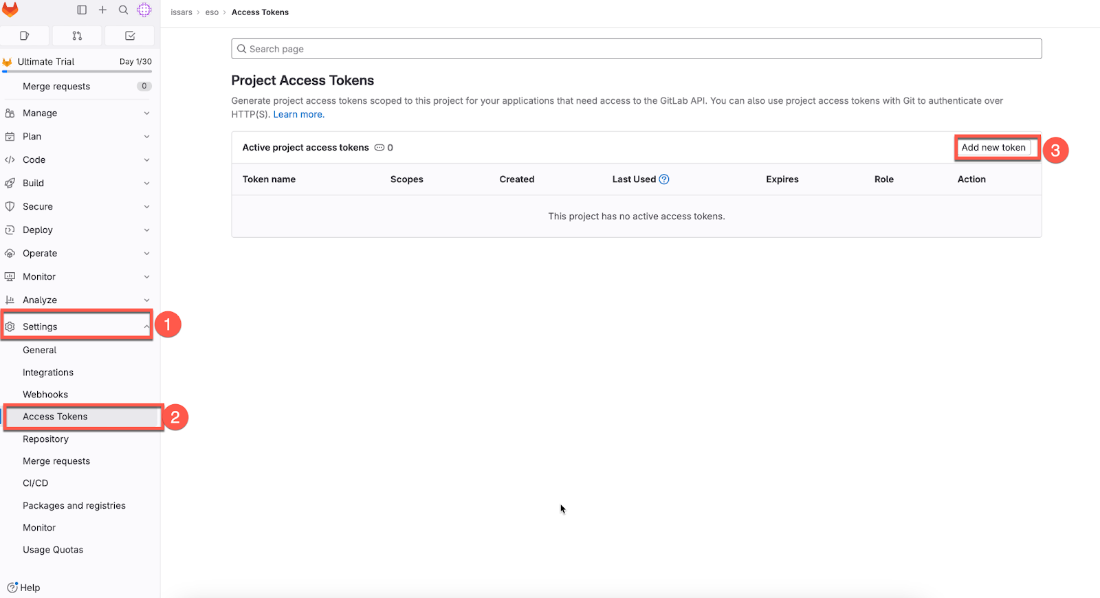This screenshot has width=1100, height=598.
Task: Select Webhooks under Settings
Action: [45, 395]
